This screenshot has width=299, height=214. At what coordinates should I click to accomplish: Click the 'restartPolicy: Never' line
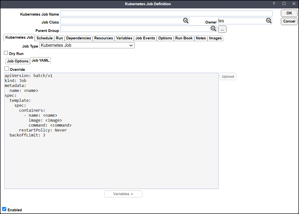pos(43,130)
